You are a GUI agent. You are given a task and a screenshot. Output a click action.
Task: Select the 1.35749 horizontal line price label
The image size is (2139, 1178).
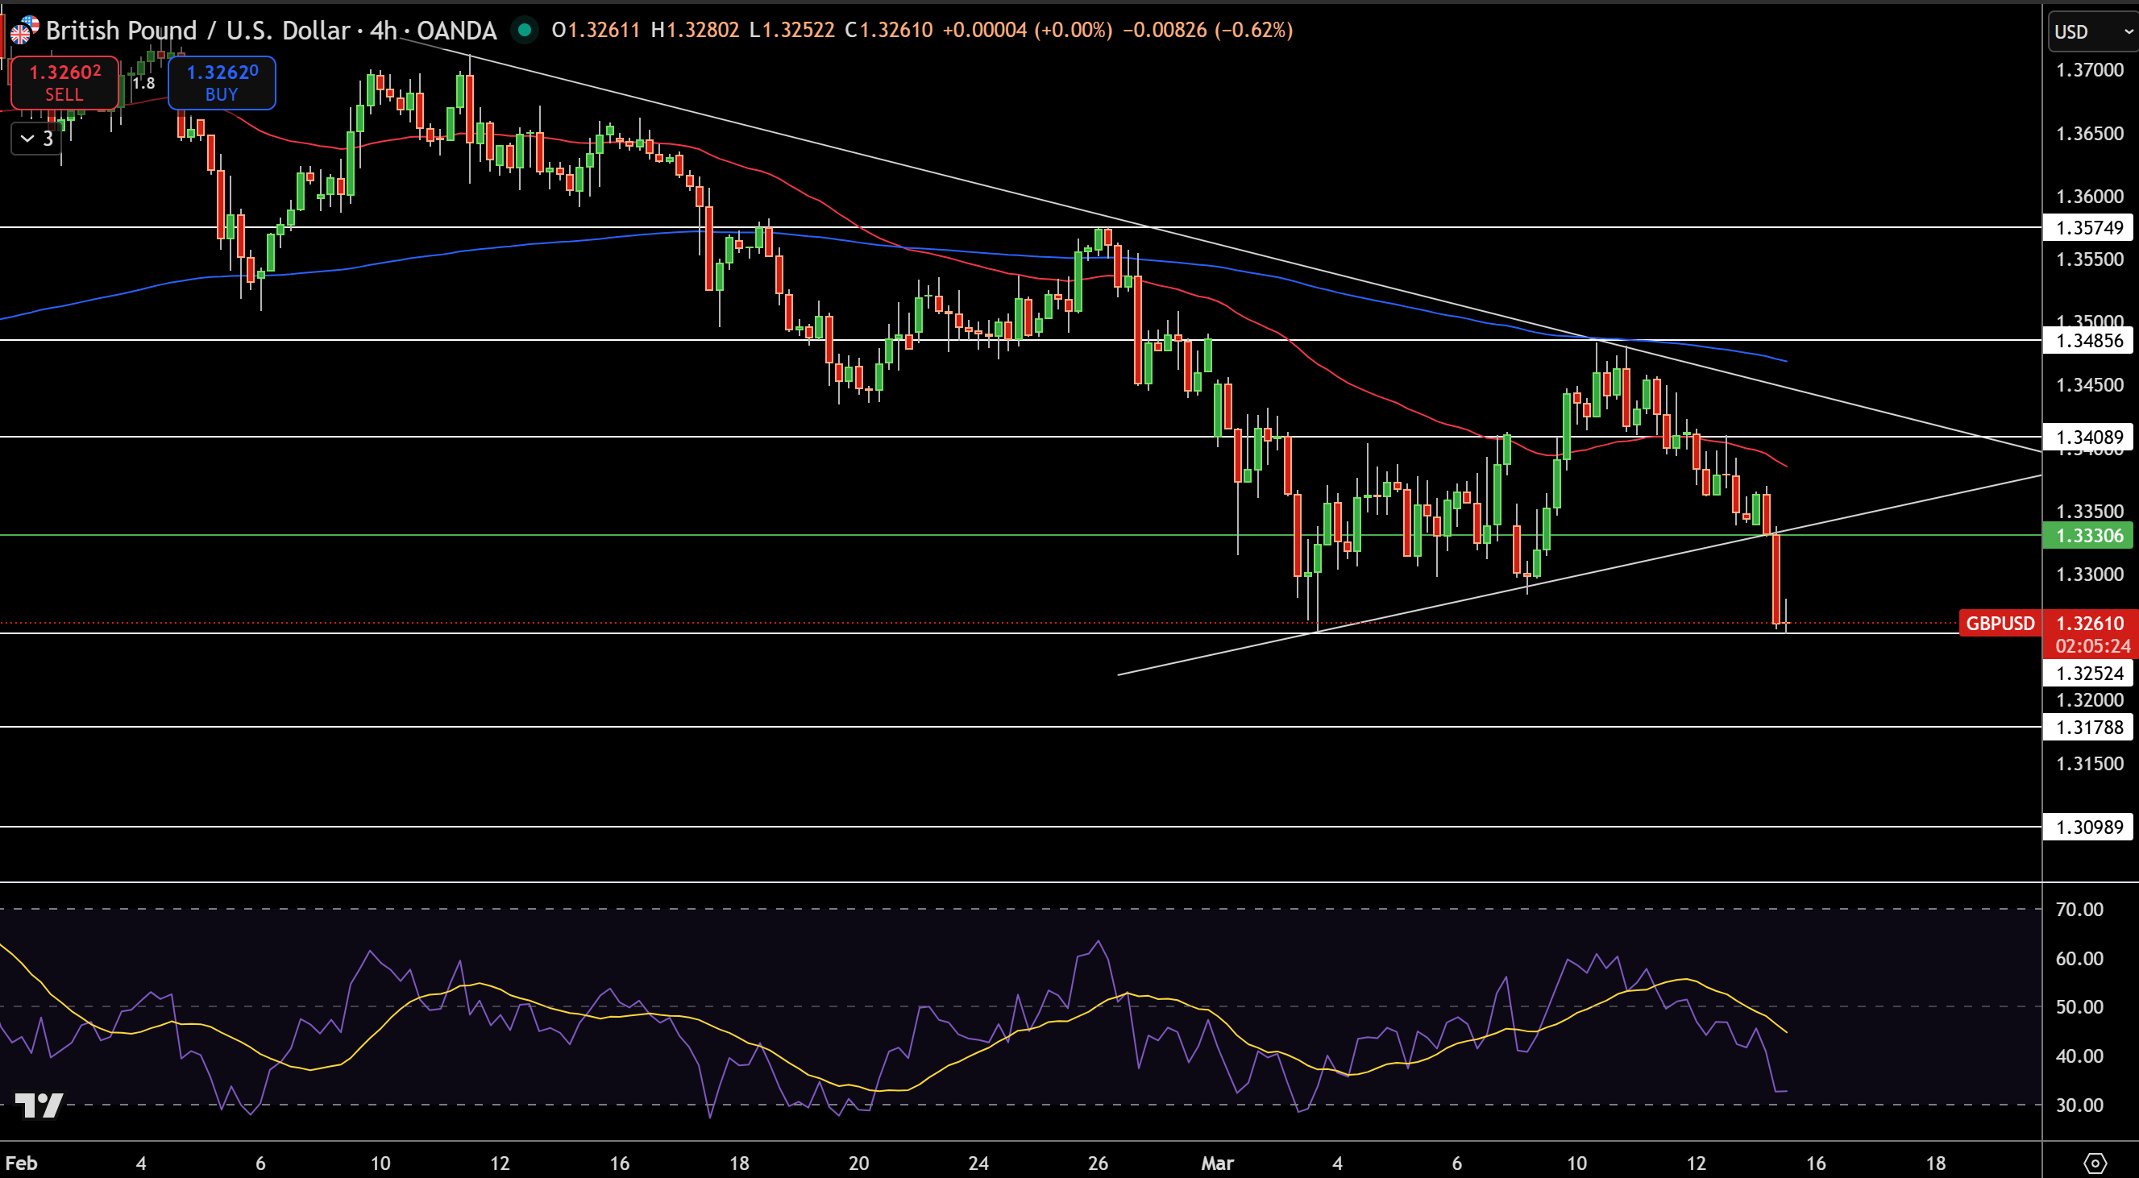pyautogui.click(x=2087, y=227)
